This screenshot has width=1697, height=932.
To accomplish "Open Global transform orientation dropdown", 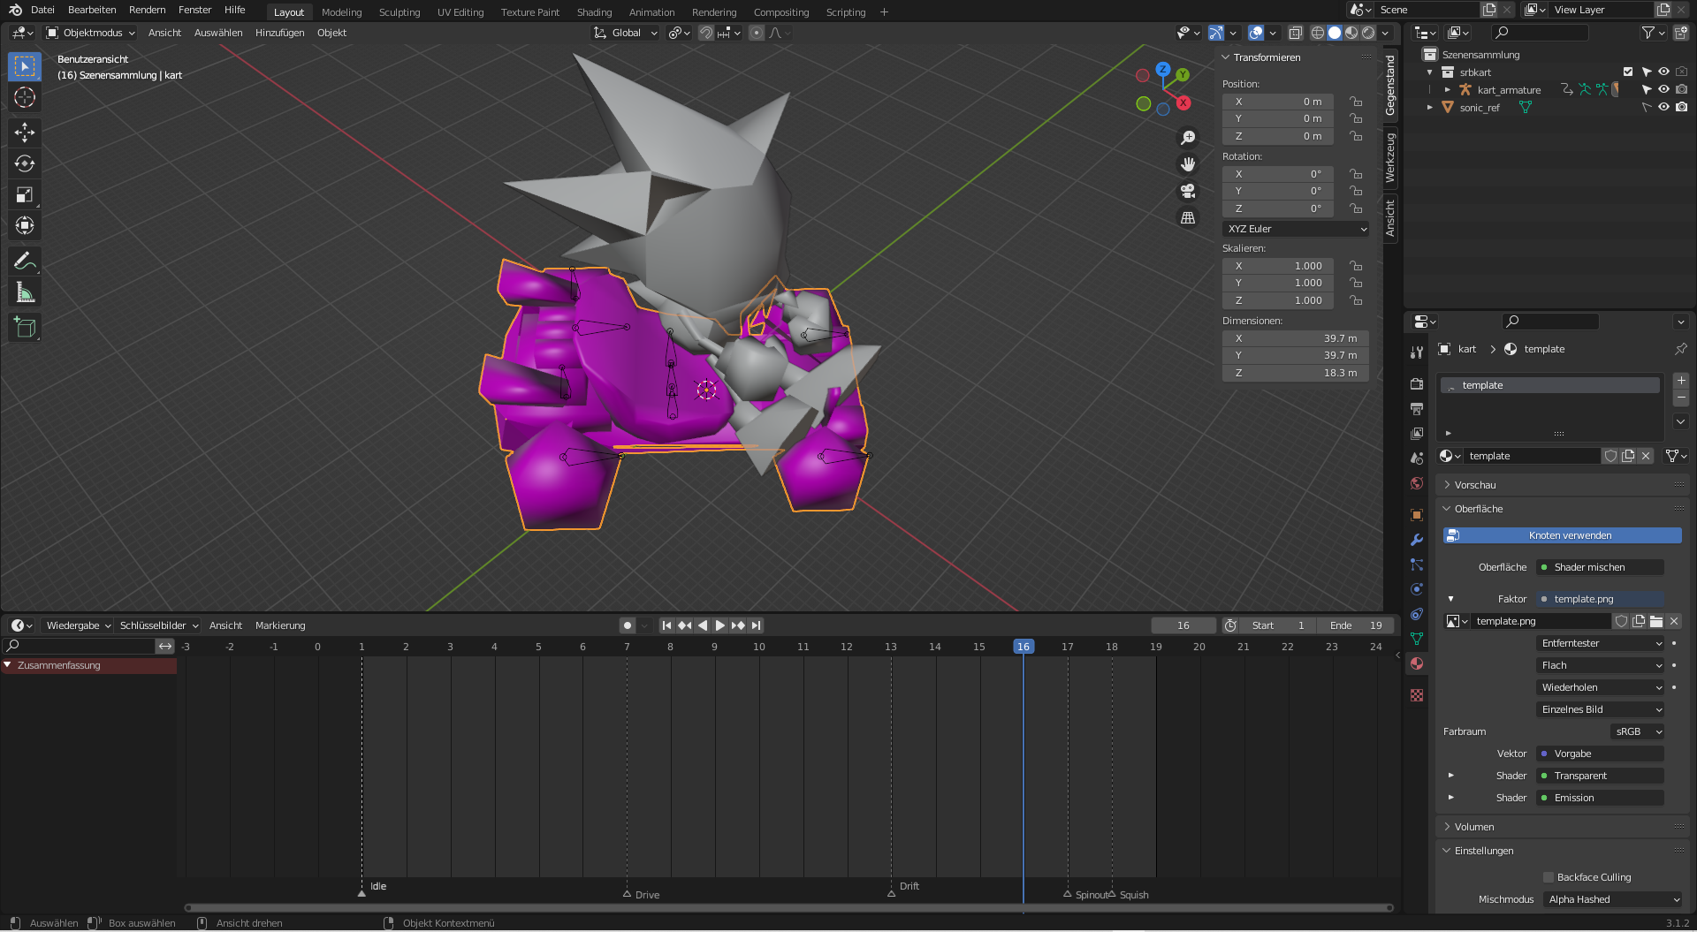I will coord(626,33).
